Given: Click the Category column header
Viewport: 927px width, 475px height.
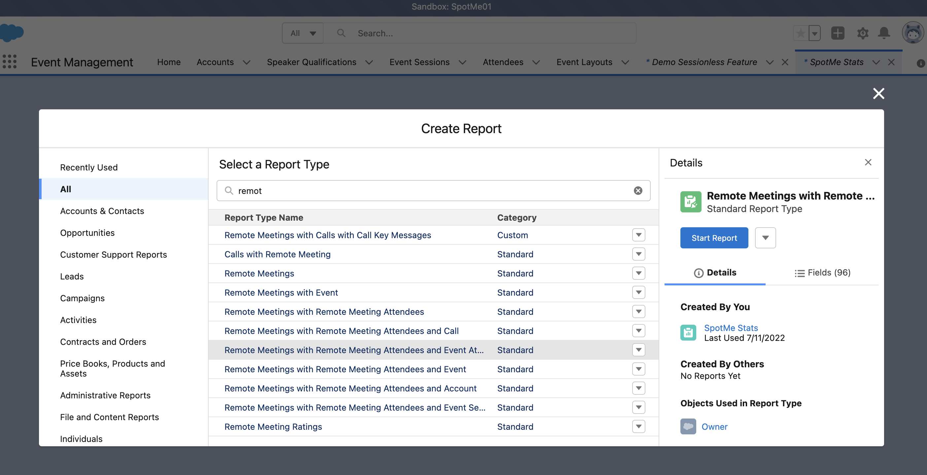Looking at the screenshot, I should pyautogui.click(x=516, y=217).
